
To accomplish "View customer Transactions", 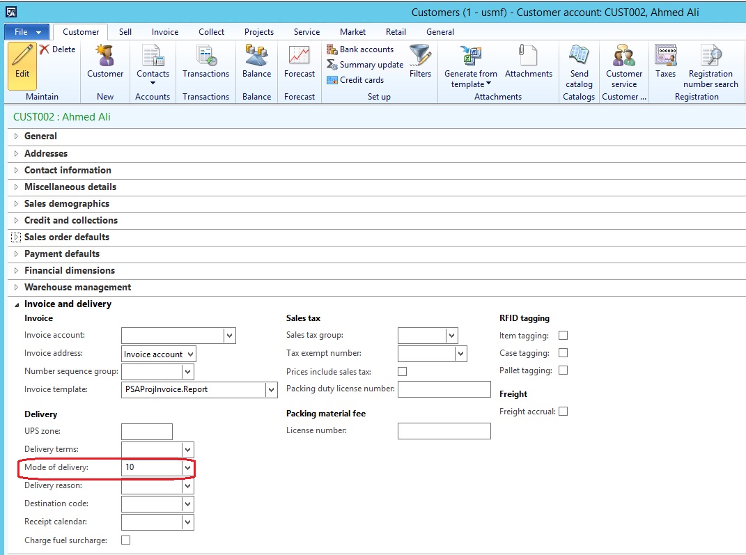I will tap(205, 66).
